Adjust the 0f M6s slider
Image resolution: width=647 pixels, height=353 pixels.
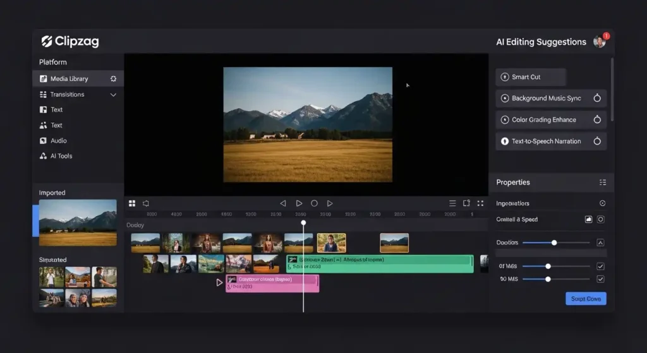(x=555, y=266)
